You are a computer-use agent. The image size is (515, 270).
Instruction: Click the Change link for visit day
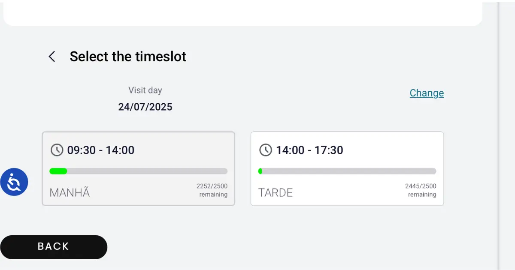click(427, 93)
